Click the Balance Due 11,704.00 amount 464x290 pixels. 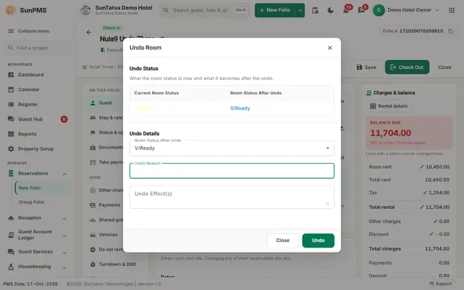(x=391, y=133)
